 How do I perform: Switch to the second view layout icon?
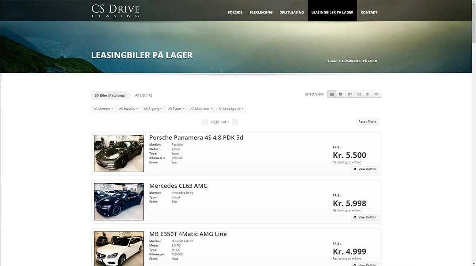(x=341, y=95)
